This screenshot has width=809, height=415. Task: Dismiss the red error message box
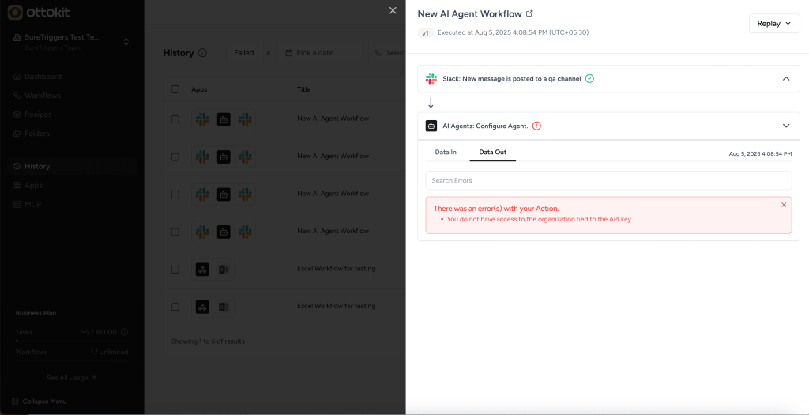(784, 205)
